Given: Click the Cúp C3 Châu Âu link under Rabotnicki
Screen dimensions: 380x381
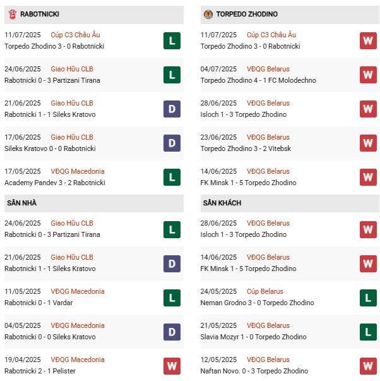Looking at the screenshot, I should [x=75, y=35].
